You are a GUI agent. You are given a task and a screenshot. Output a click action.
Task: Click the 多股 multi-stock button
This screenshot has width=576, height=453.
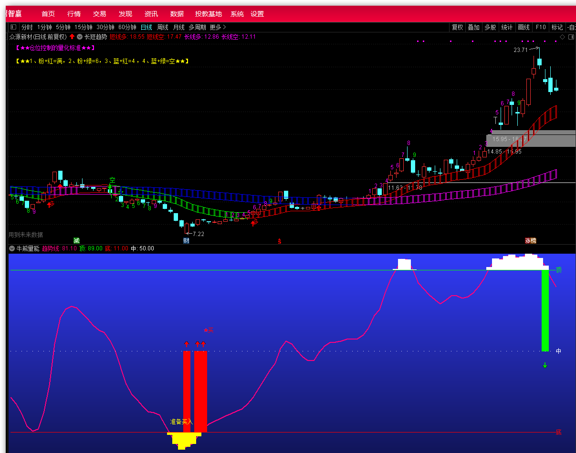(x=490, y=27)
